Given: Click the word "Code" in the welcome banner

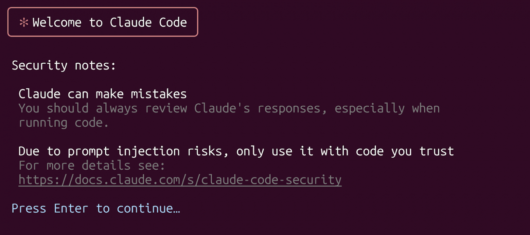Looking at the screenshot, I should pyautogui.click(x=173, y=23).
